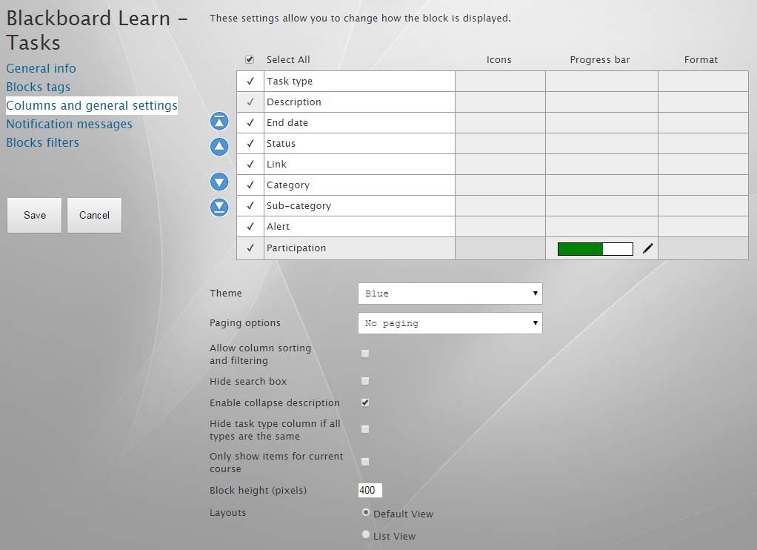Click the Save button
Image resolution: width=757 pixels, height=550 pixels.
click(35, 215)
